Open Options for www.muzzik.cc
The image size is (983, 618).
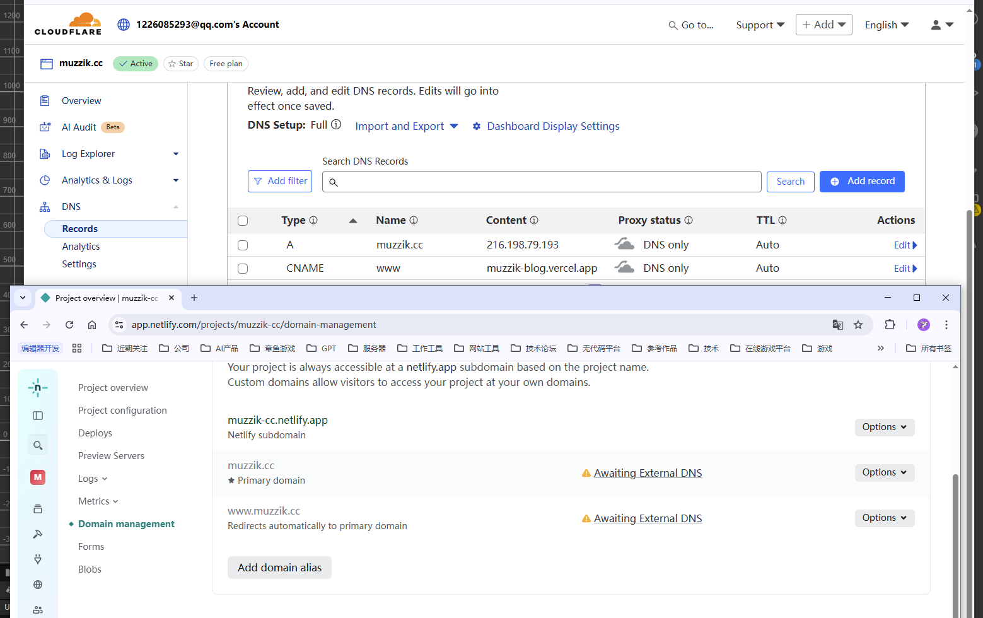885,518
